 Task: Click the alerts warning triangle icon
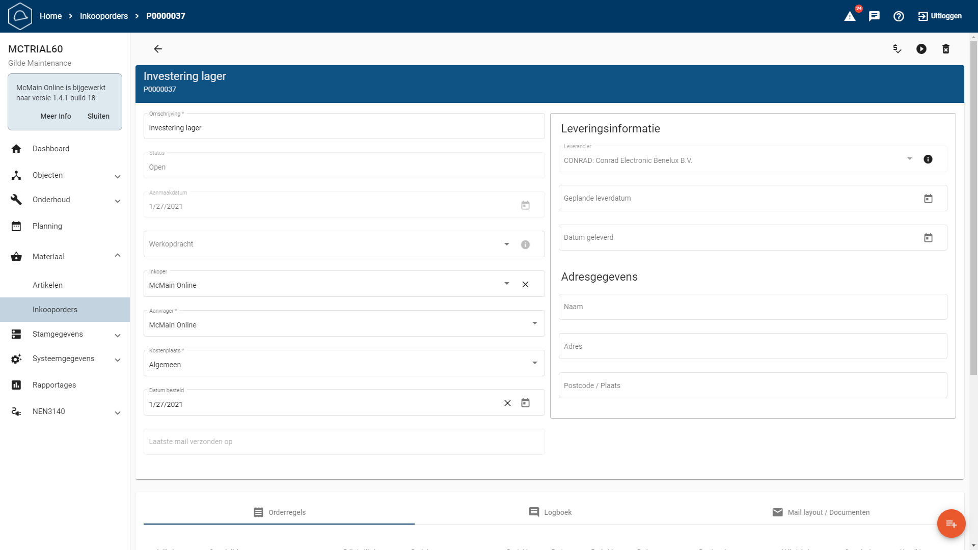pos(850,16)
